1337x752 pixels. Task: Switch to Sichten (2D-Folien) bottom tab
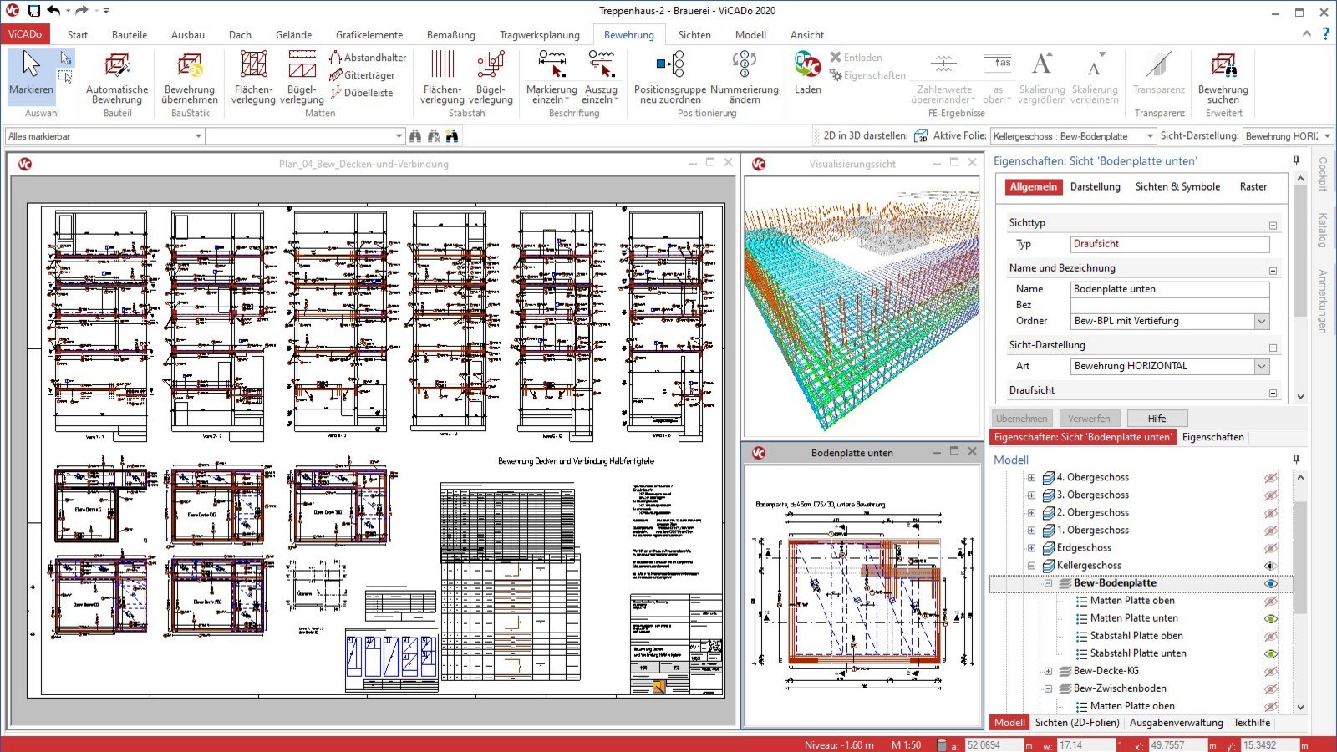coord(1077,723)
